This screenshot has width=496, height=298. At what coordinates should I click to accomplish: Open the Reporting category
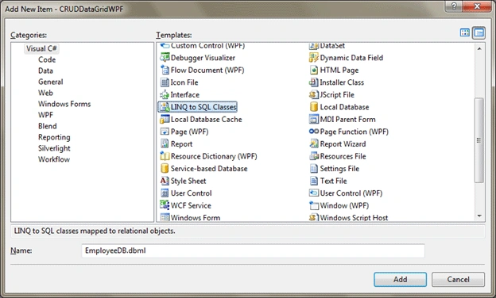[54, 137]
